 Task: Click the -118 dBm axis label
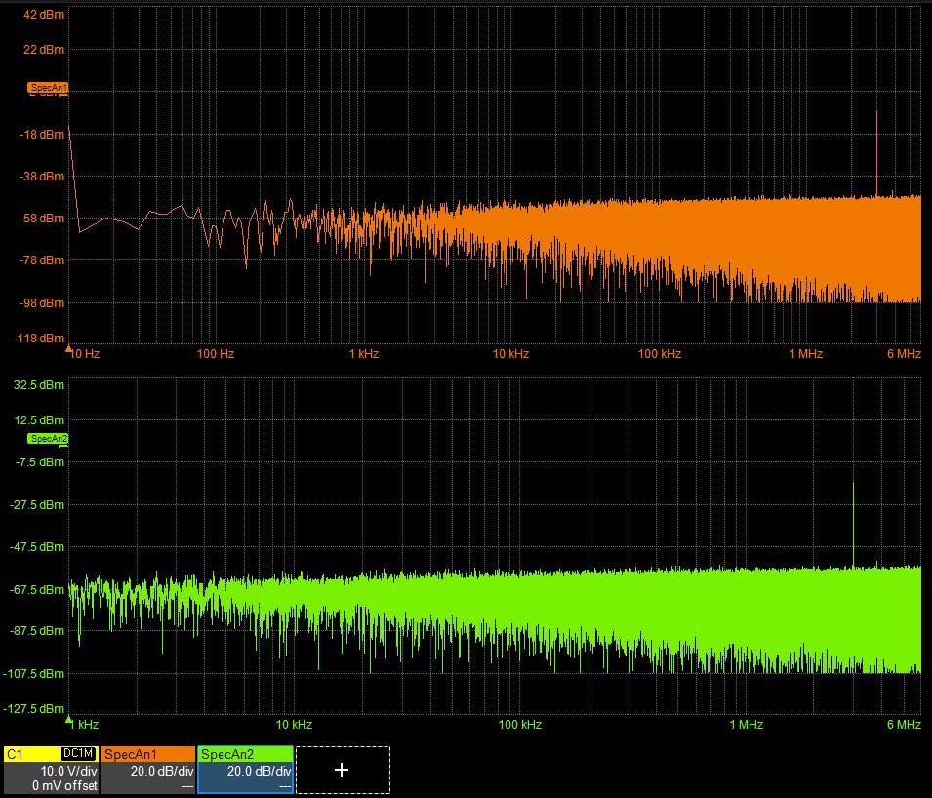(x=39, y=339)
